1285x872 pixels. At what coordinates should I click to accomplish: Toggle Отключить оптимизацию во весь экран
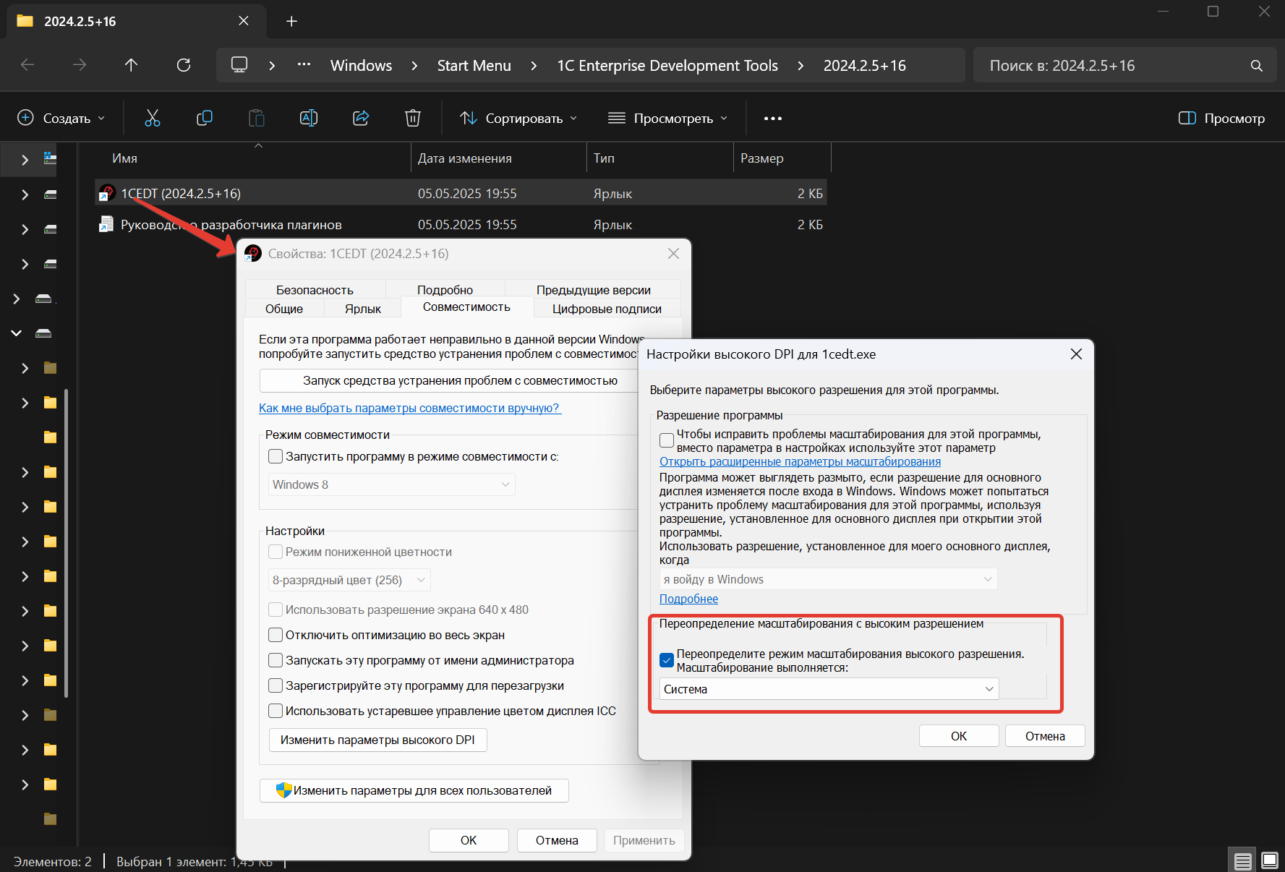276,635
